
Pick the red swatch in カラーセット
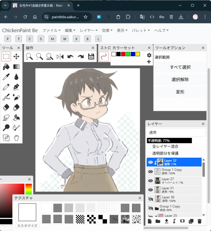123,54
